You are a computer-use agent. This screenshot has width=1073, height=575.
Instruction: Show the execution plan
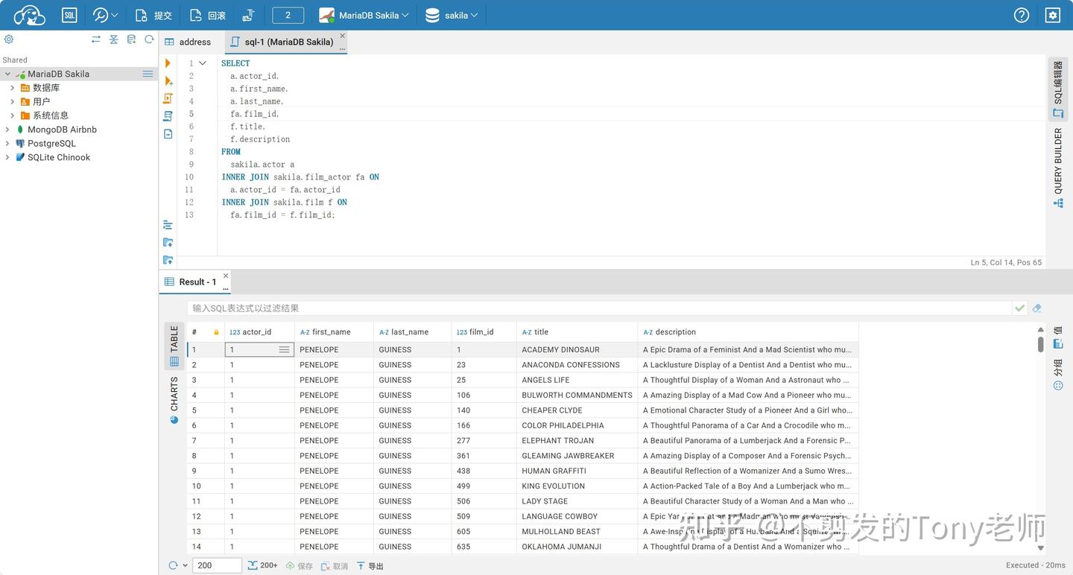(x=168, y=116)
